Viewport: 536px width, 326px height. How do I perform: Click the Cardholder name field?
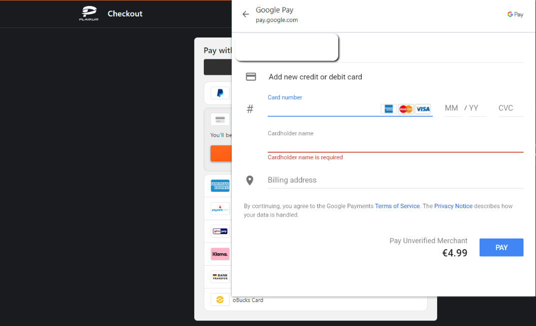(x=396, y=144)
